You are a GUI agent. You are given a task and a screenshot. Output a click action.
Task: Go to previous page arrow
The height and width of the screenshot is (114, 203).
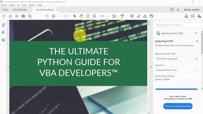tap(47, 16)
